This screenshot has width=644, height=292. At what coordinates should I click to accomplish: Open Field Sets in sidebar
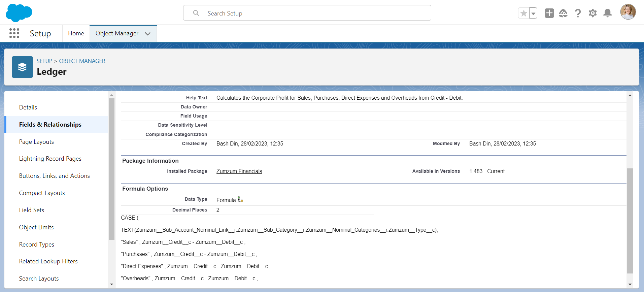(32, 210)
